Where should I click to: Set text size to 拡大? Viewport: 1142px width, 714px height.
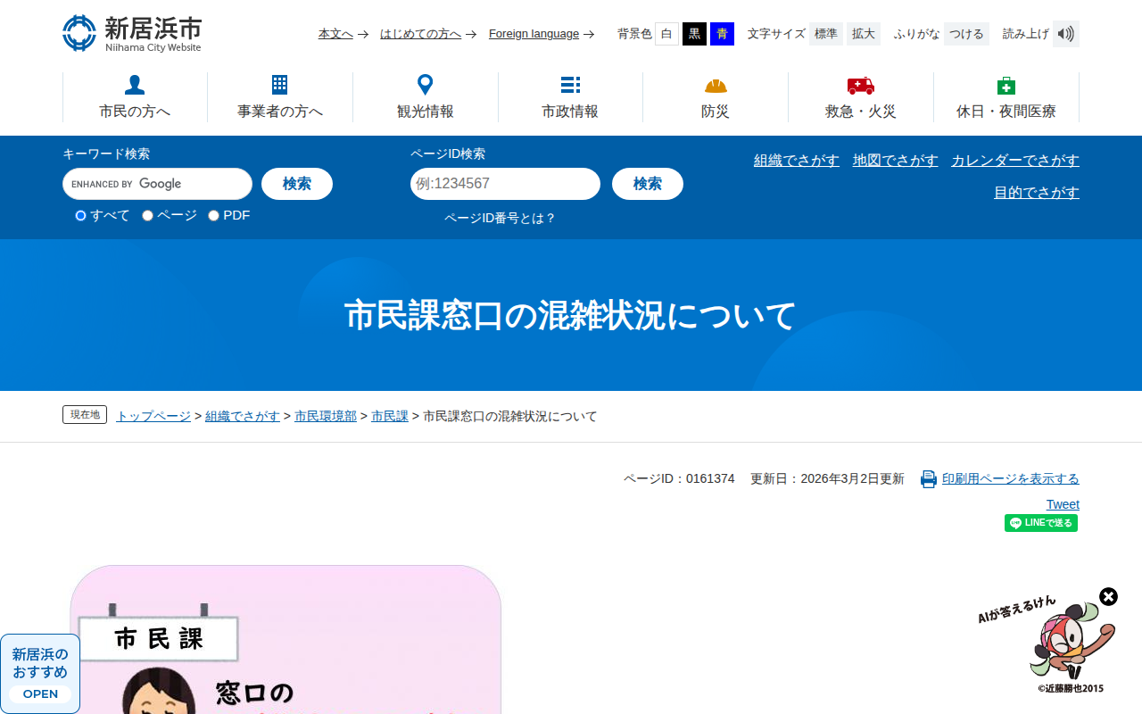coord(864,34)
